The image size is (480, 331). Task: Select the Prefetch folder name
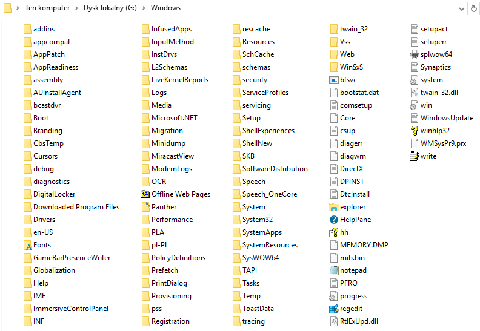point(165,270)
